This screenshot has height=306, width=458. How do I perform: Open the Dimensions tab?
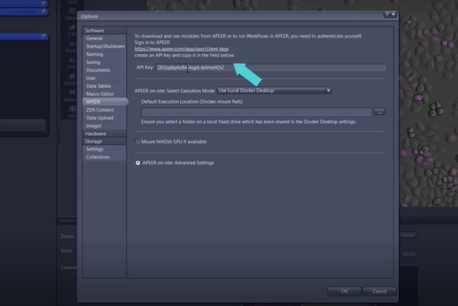(x=68, y=220)
